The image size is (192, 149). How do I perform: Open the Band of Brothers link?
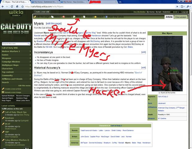pos(138,73)
